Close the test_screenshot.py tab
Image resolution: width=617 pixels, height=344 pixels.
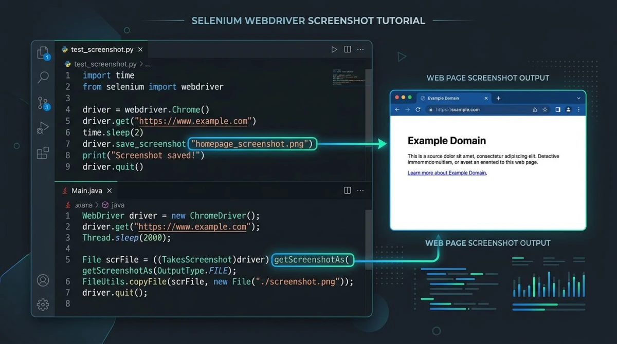point(140,50)
